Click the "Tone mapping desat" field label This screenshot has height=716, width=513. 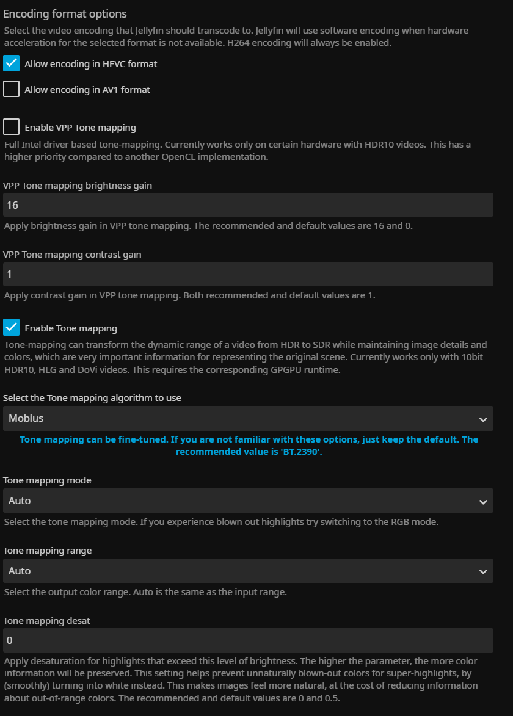(x=46, y=621)
